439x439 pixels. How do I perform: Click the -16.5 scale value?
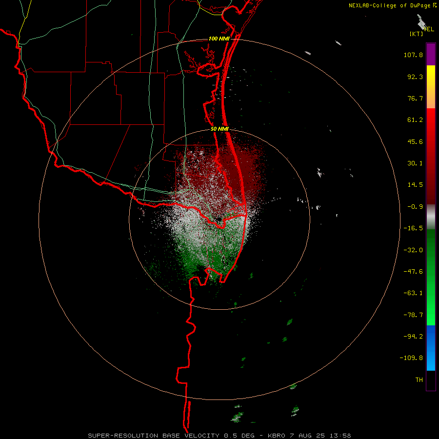point(413,228)
